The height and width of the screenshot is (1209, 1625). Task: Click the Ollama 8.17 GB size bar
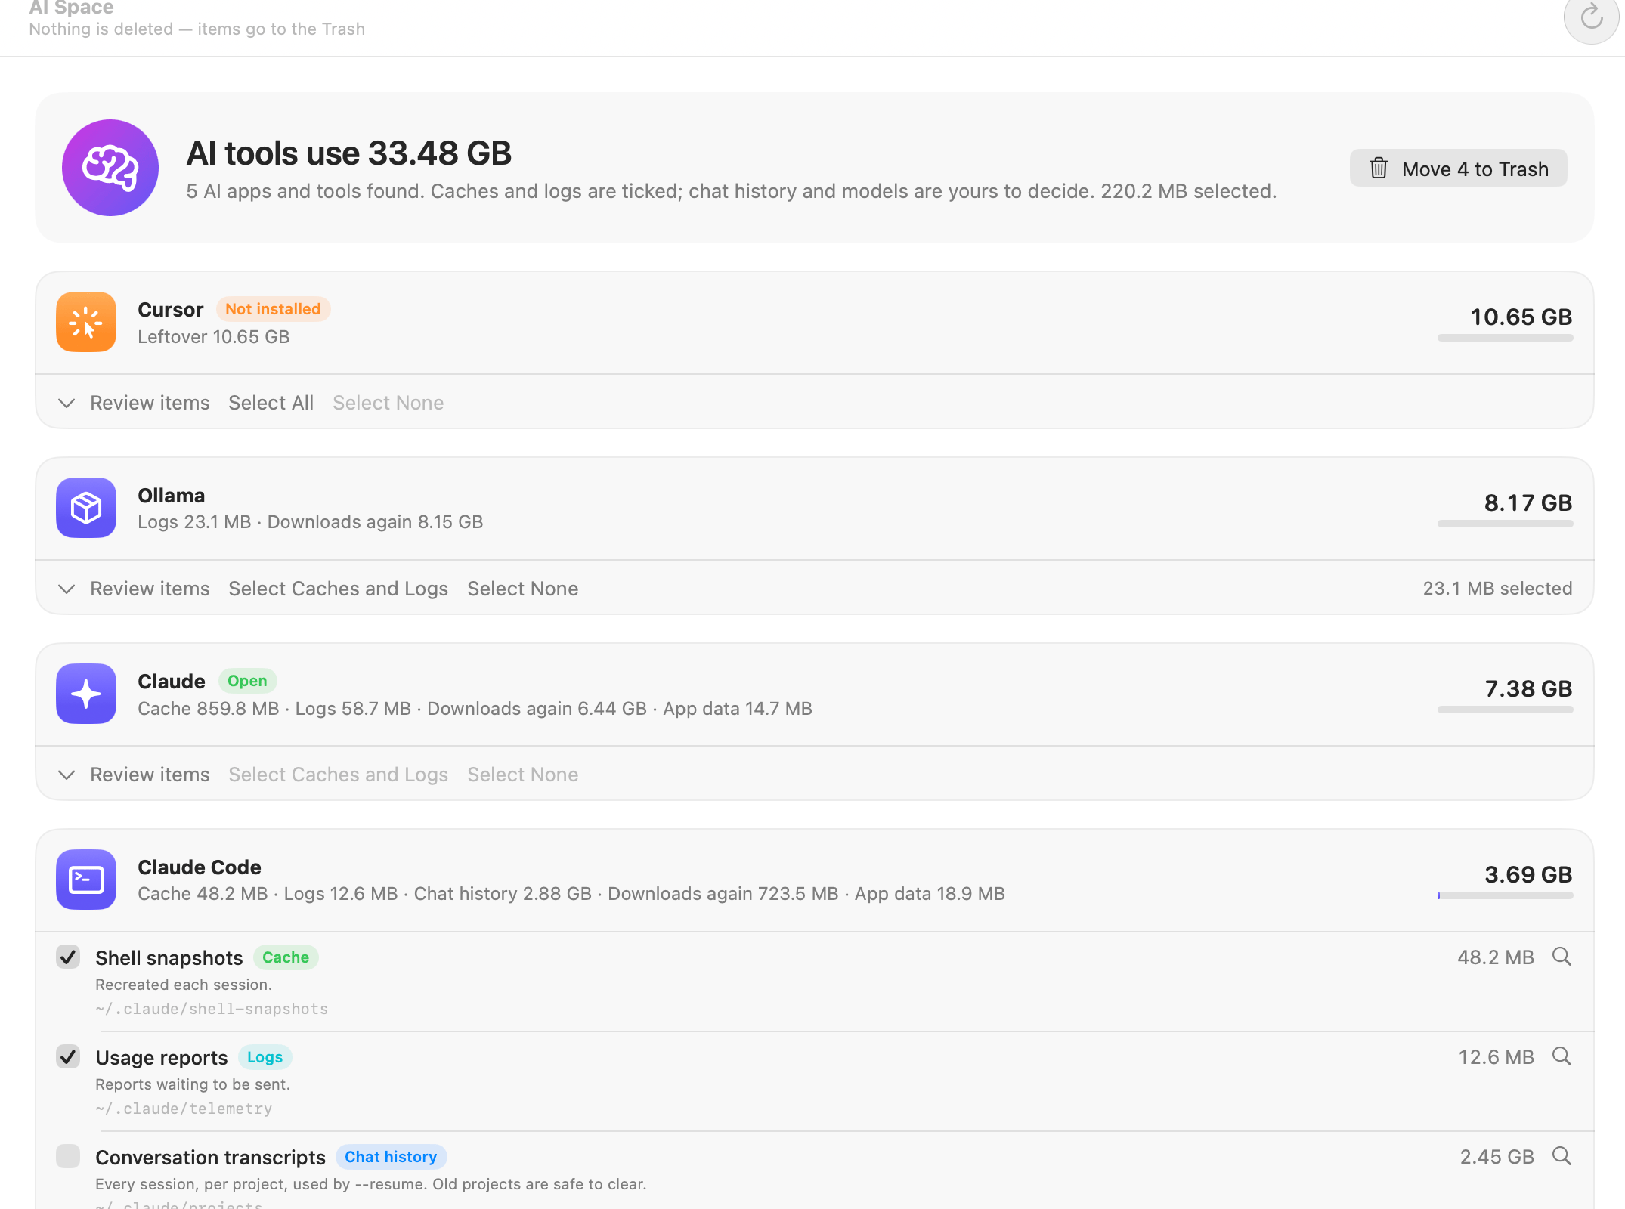pos(1505,524)
